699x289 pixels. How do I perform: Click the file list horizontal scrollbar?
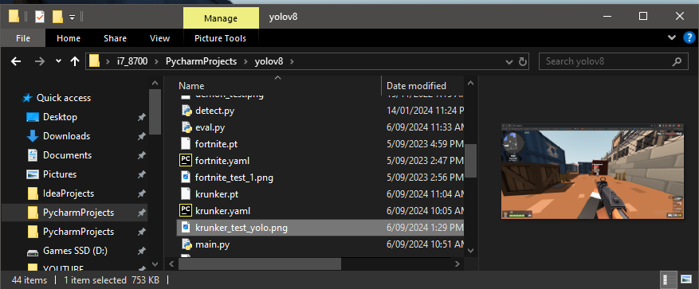[260, 264]
